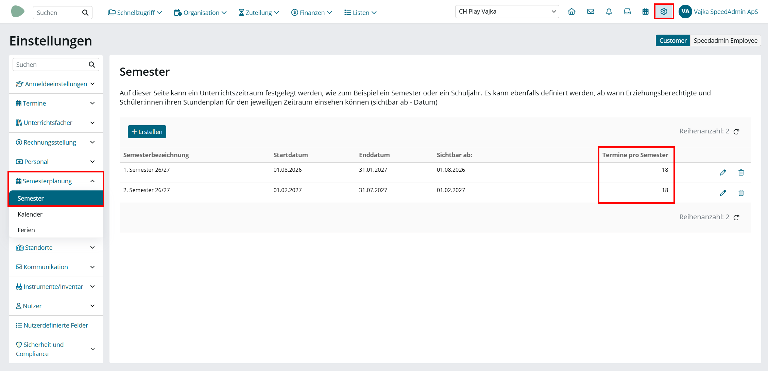Open the CH Play Vajka school dropdown
The width and height of the screenshot is (768, 371).
[507, 12]
